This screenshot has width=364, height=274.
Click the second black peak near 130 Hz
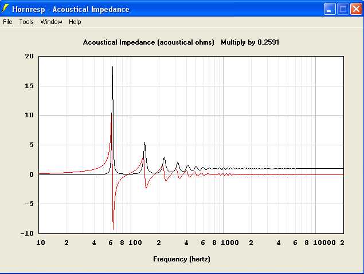click(x=144, y=143)
